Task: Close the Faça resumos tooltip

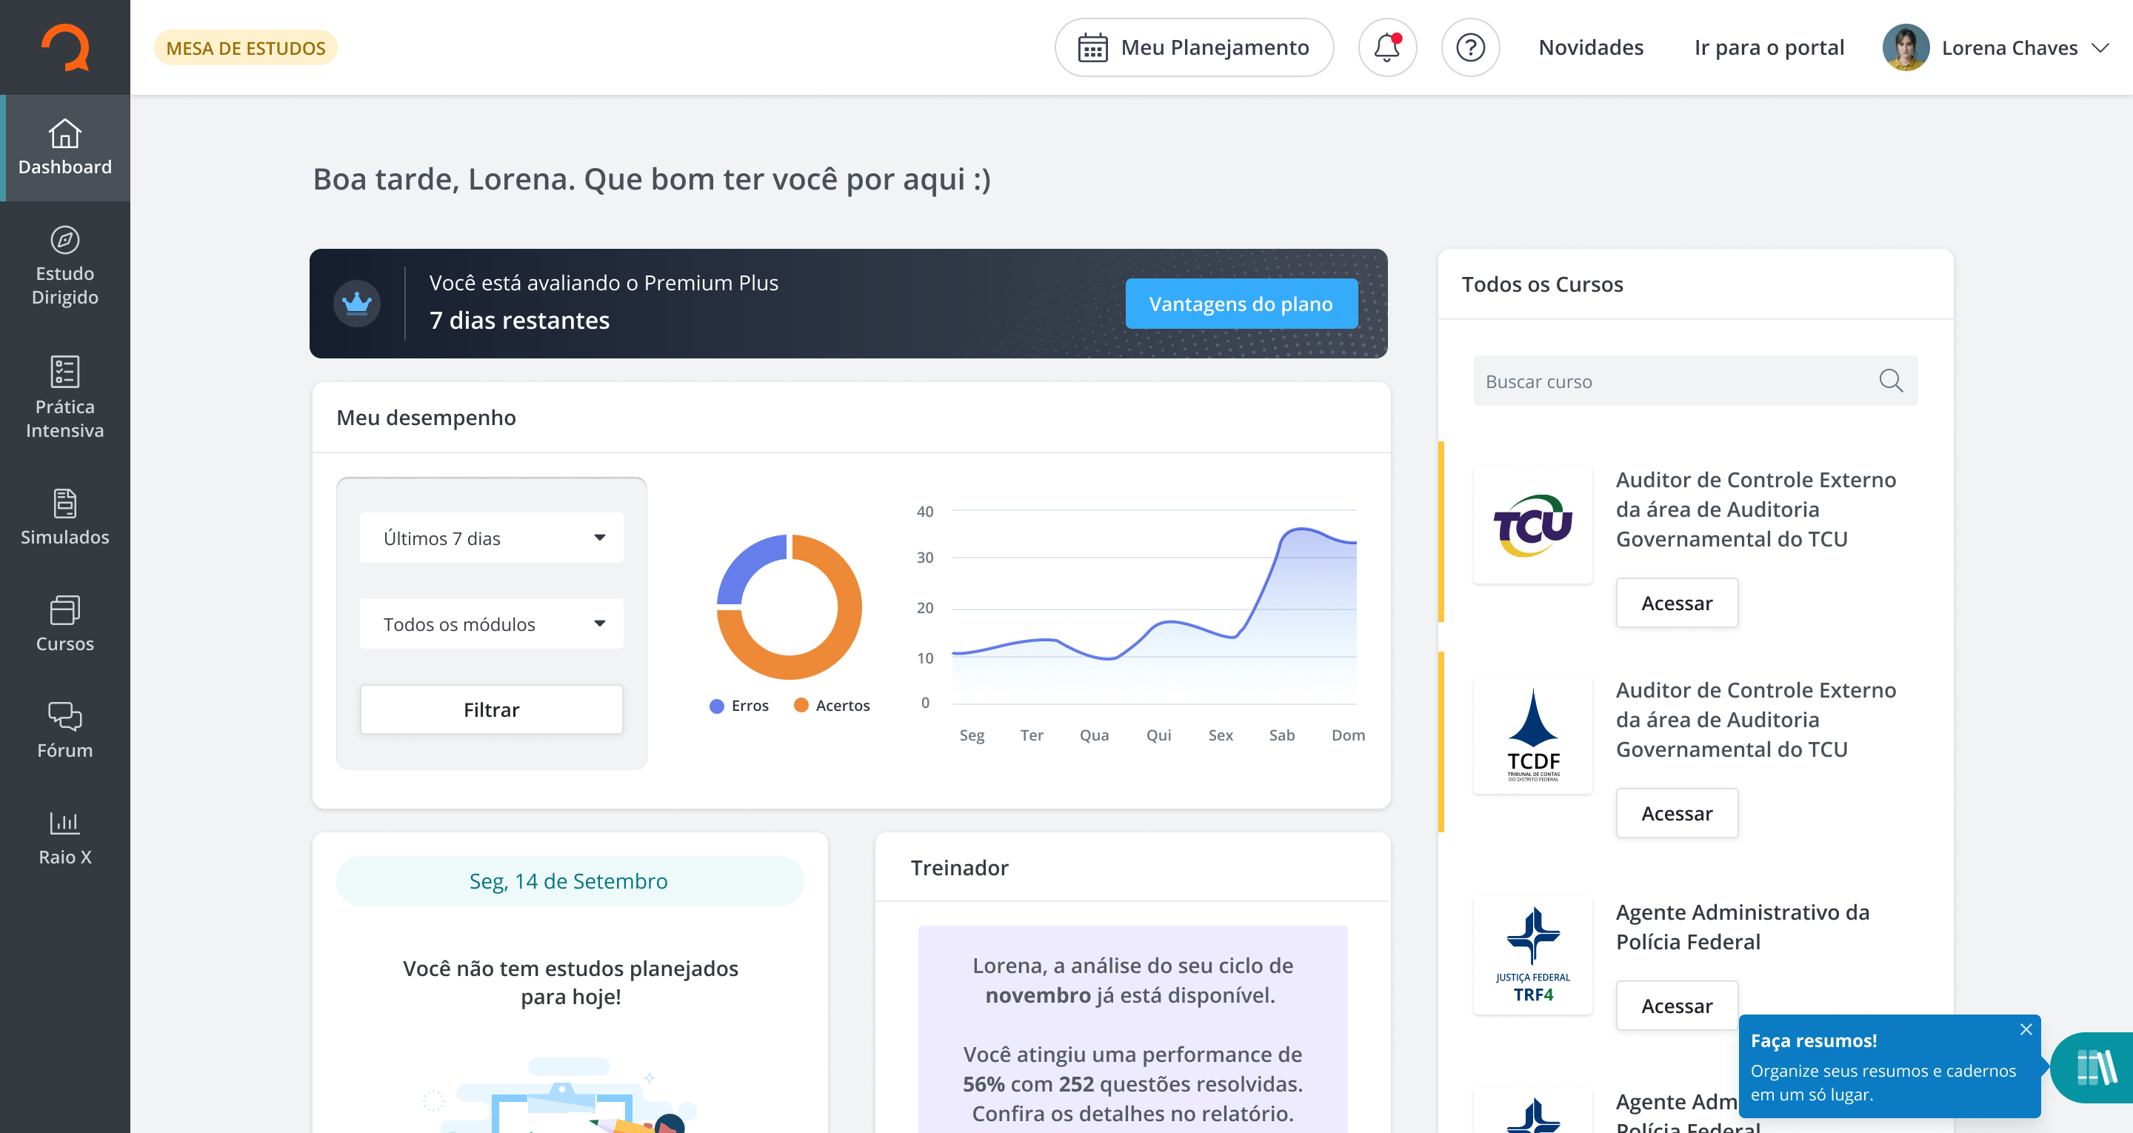Action: point(2026,1029)
